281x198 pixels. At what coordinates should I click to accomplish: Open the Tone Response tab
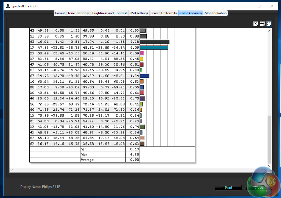(x=79, y=13)
